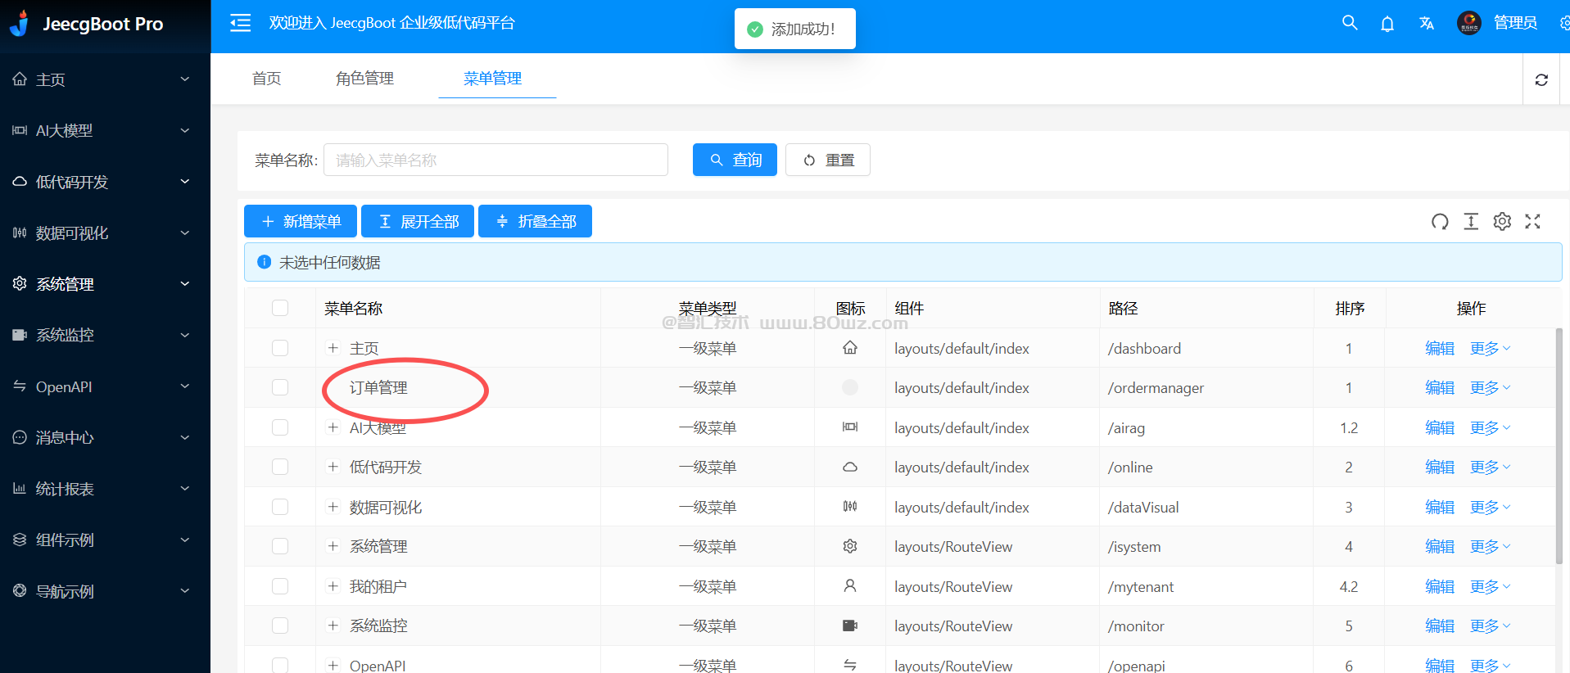Focus the 菜单名称 input field

coord(495,160)
